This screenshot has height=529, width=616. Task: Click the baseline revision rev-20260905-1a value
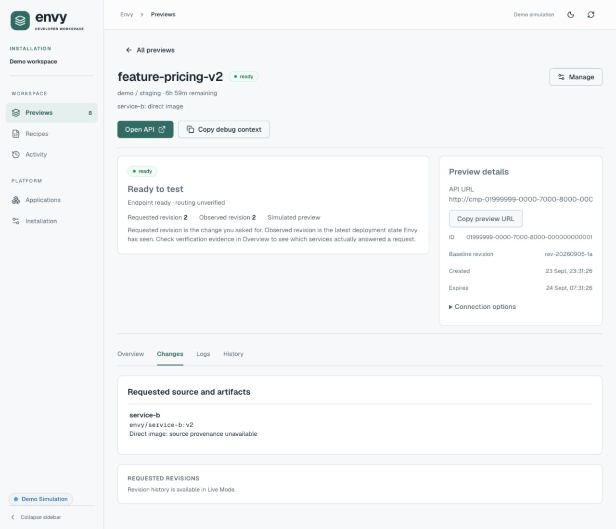click(568, 254)
